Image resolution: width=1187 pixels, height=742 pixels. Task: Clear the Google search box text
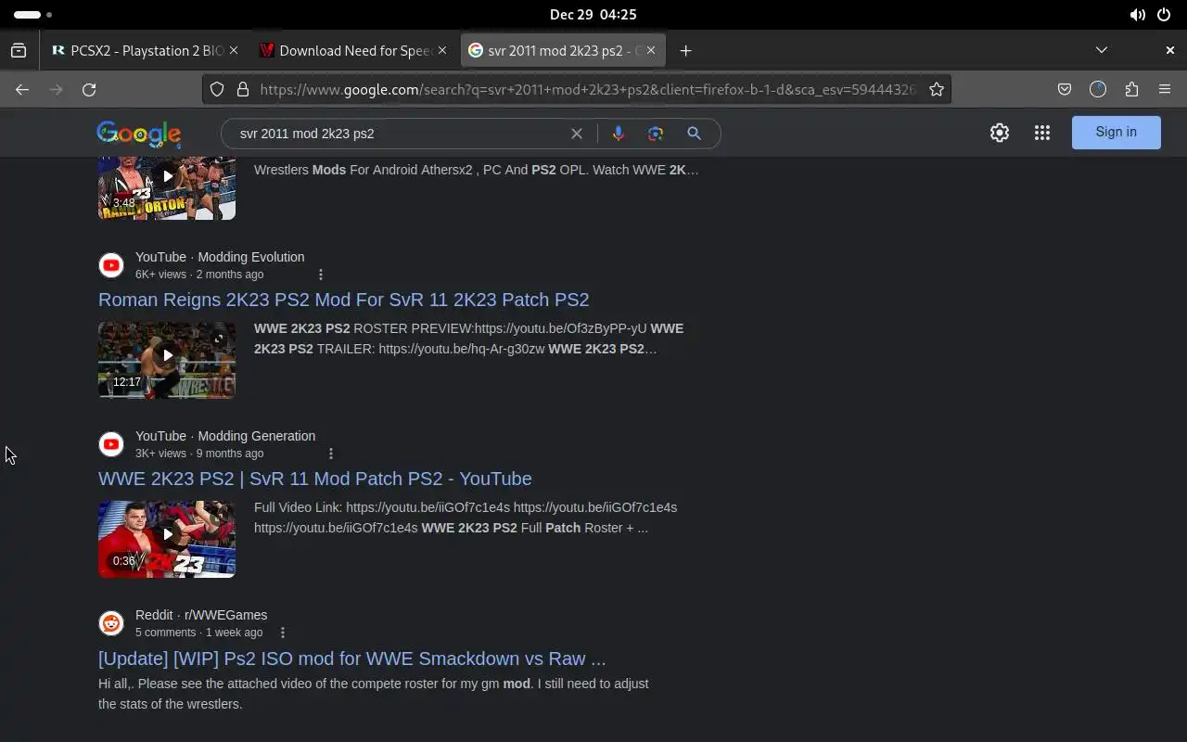577,134
